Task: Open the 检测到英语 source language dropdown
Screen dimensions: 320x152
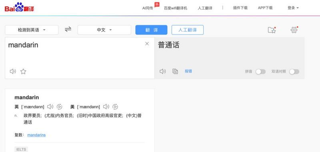Action: click(x=32, y=30)
